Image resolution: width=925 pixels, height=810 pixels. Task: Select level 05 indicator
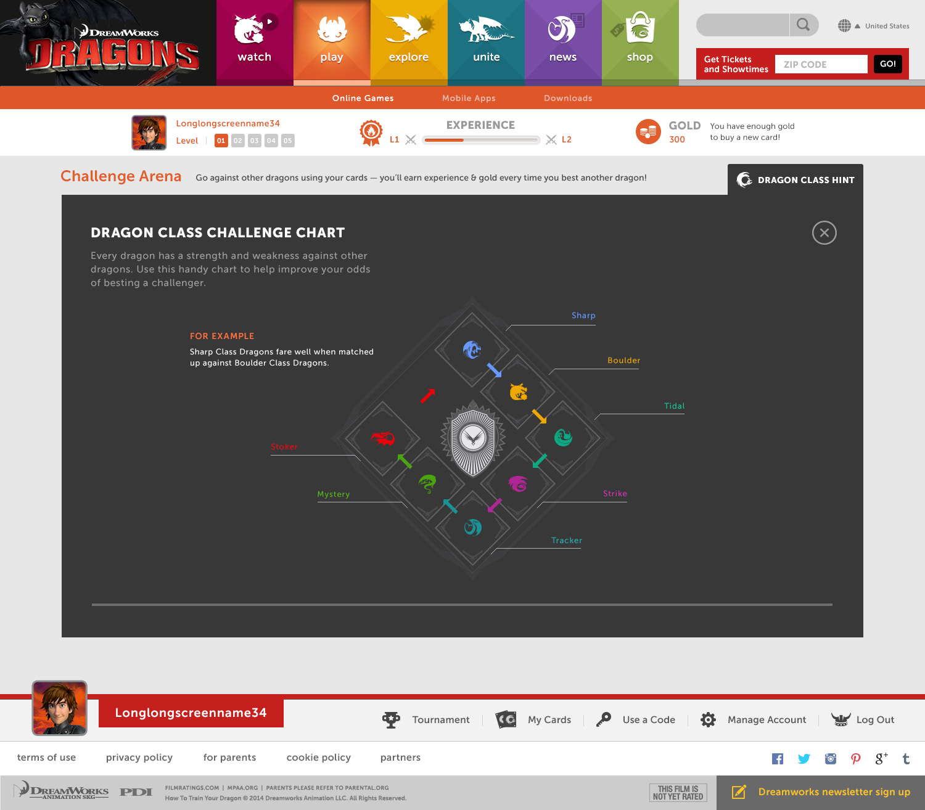[x=287, y=141]
